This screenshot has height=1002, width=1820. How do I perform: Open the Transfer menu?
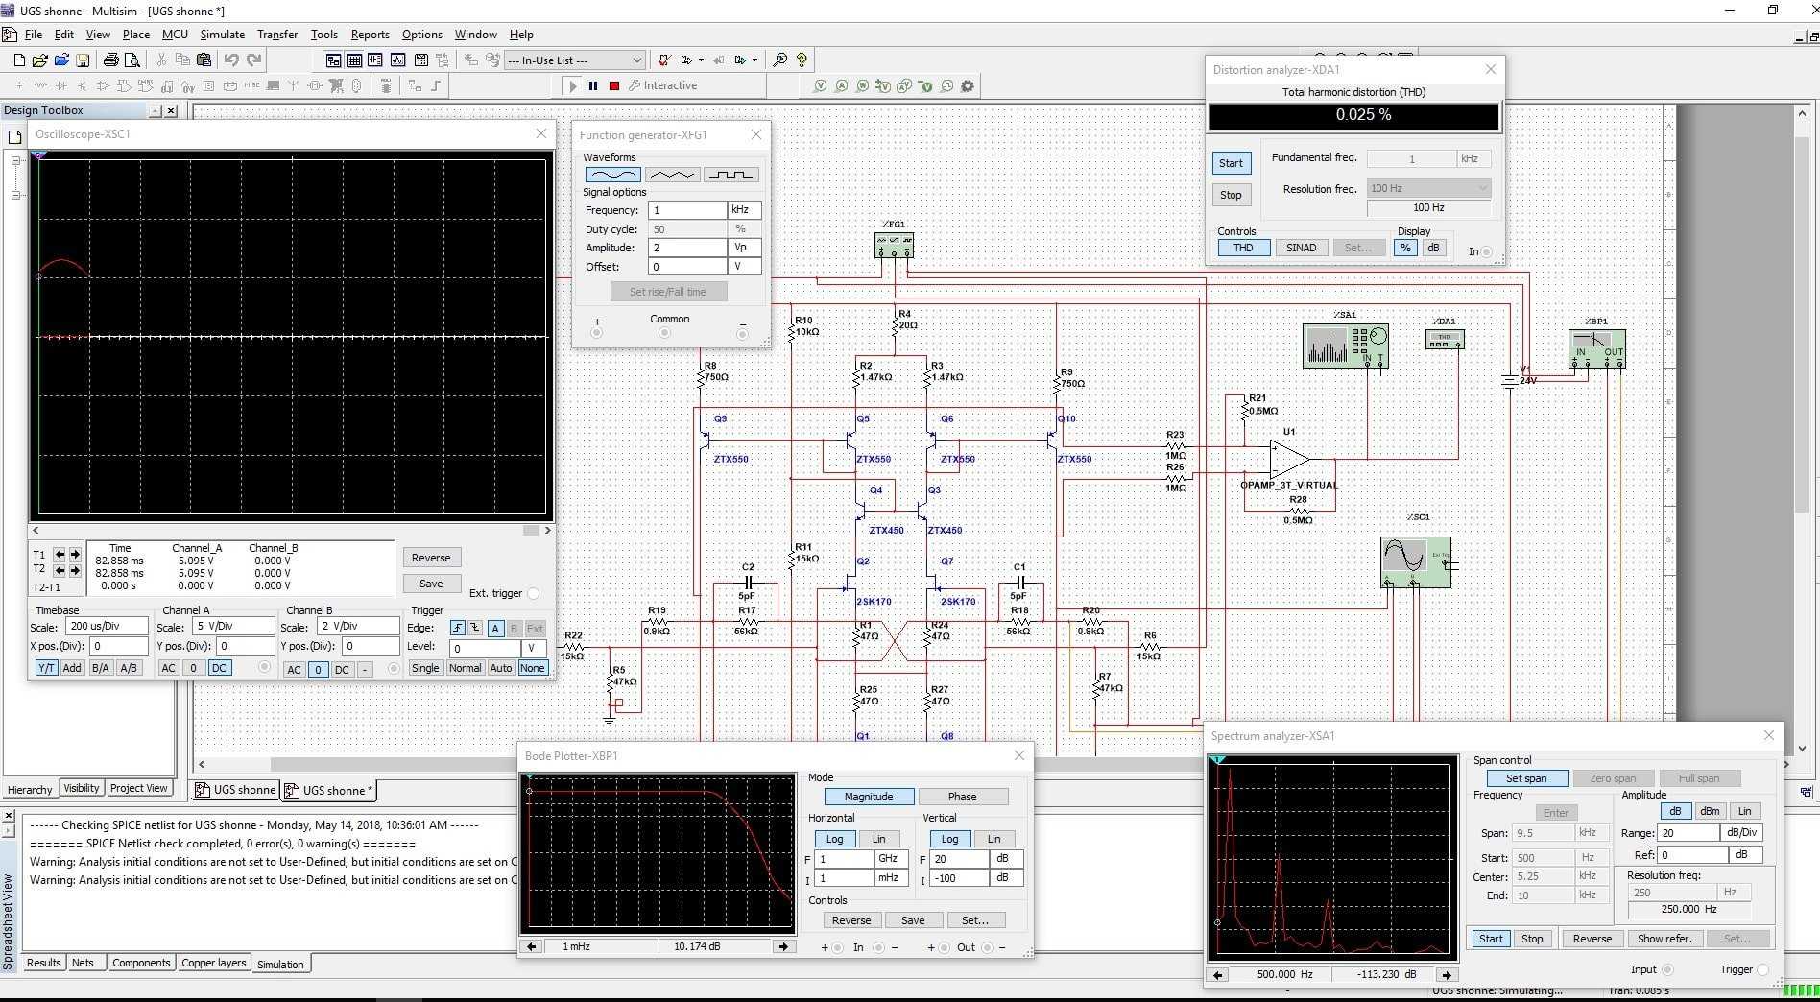click(277, 34)
